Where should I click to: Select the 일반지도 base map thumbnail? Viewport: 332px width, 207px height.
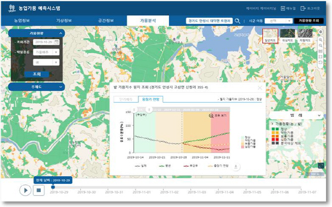(x=271, y=35)
